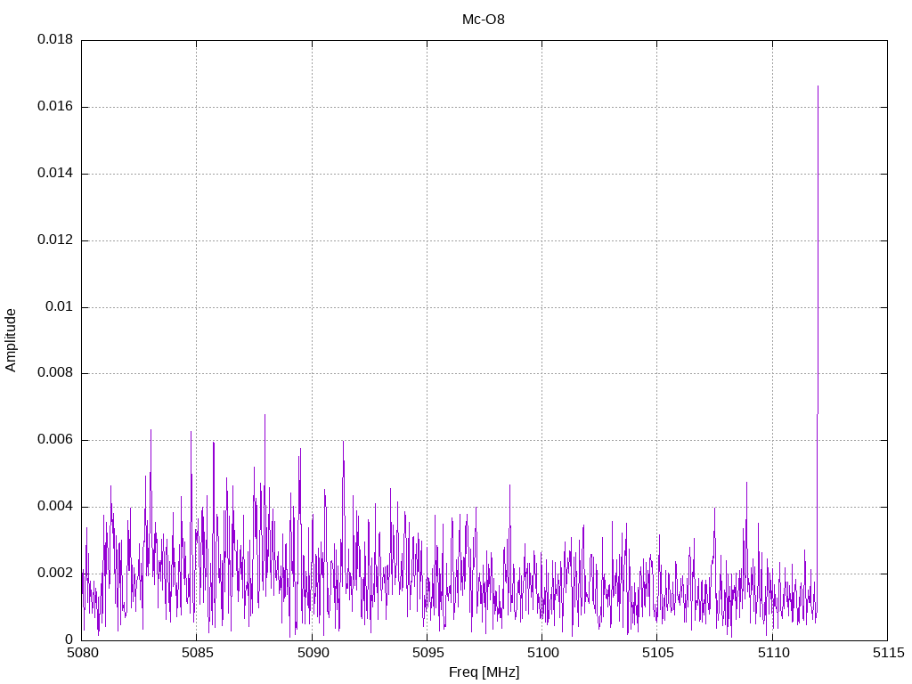912x684 pixels.
Task: Select the 0.01 amplitude tick label
Action: coord(59,307)
